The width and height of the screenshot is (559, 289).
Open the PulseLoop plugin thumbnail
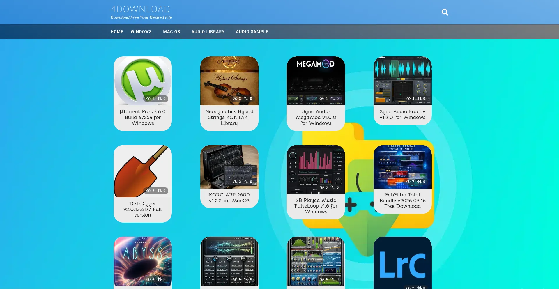coord(316,169)
